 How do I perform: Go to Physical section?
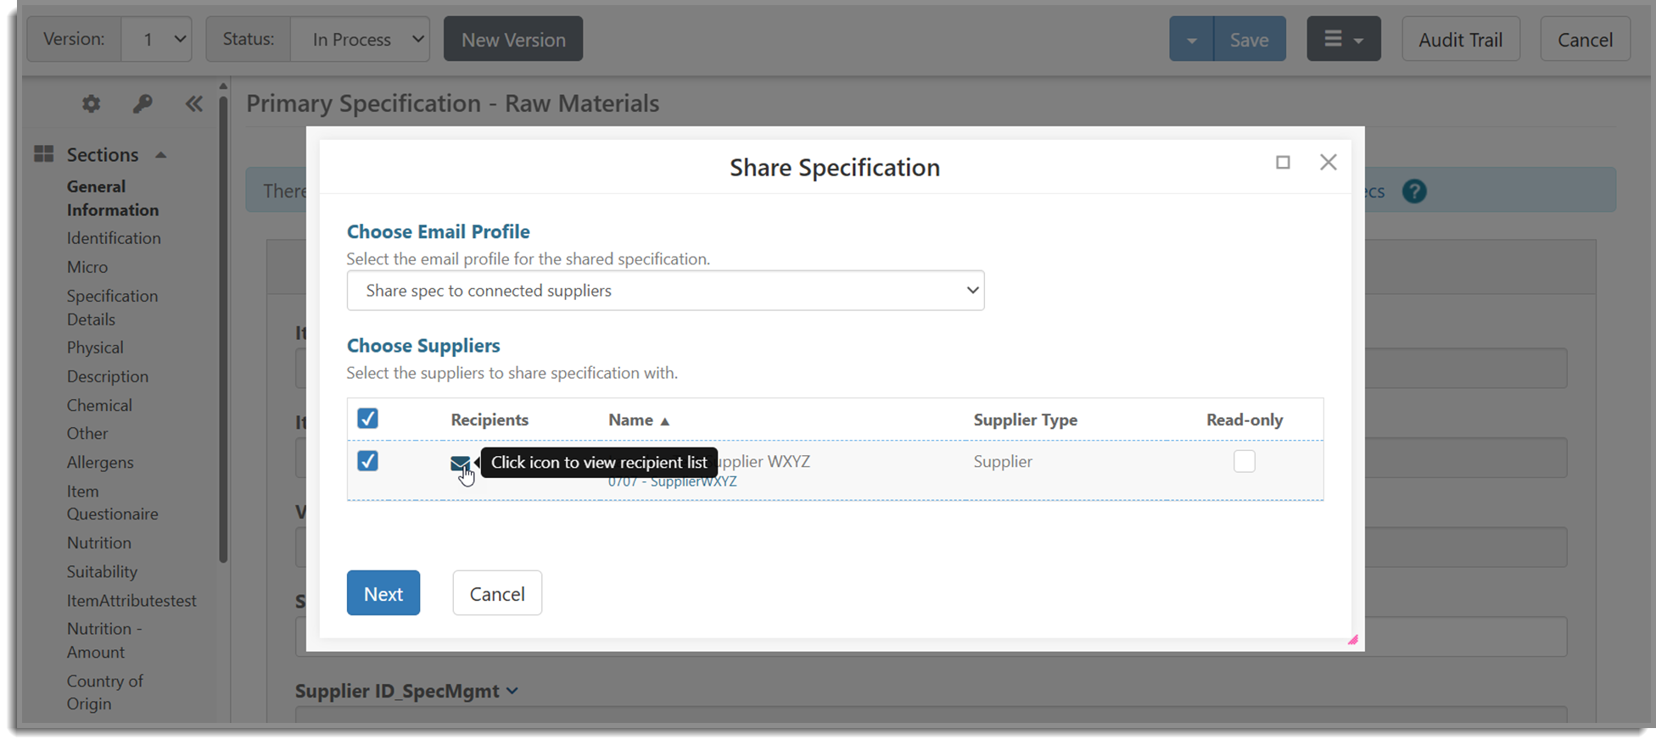(95, 347)
